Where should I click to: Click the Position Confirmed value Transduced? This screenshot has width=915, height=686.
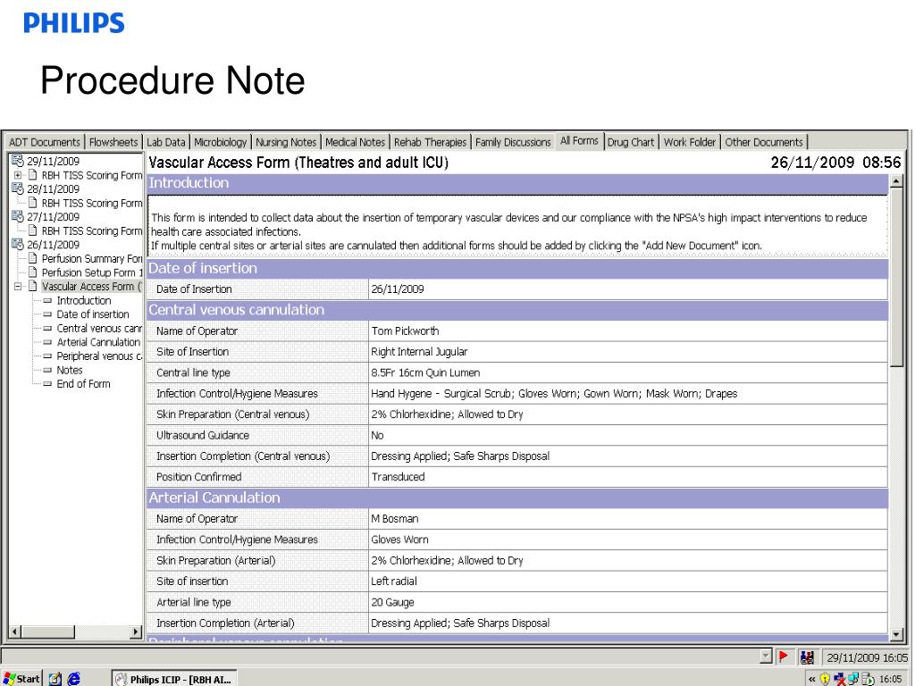point(628,477)
